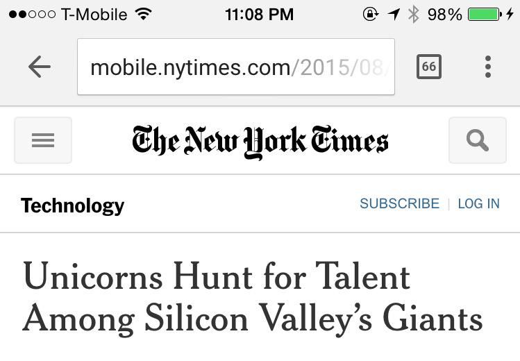This screenshot has width=520, height=361.
Task: Tap the mobile.nytimes.com address bar
Action: point(236,67)
